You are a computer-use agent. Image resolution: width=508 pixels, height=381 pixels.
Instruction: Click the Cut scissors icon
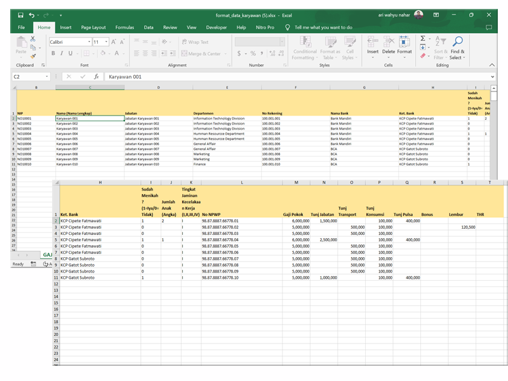32,39
